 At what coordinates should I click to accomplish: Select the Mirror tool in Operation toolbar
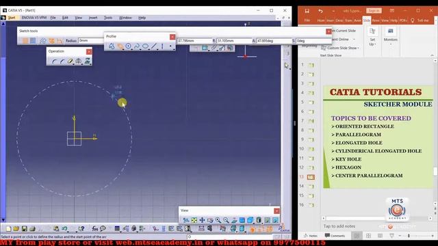coord(79,61)
